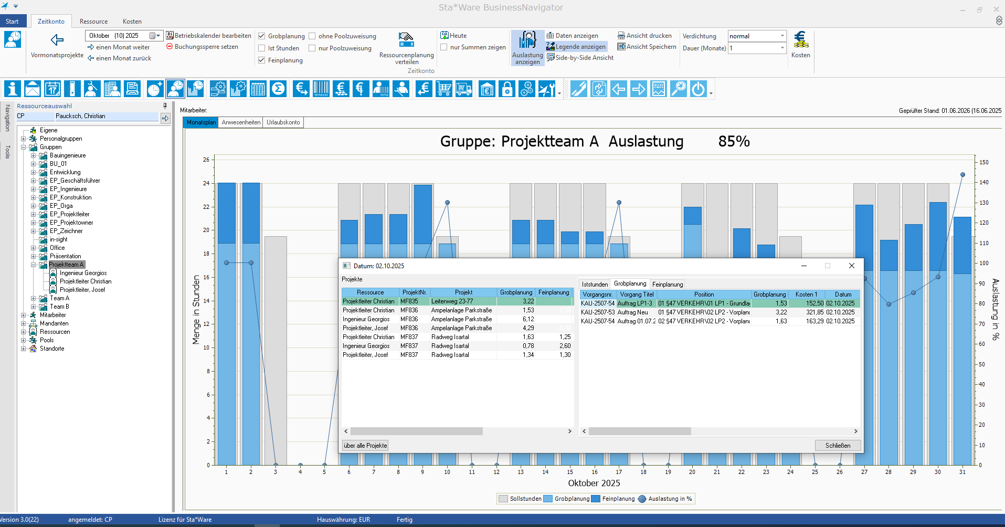Click the padlock toolbar icon

tap(507, 89)
